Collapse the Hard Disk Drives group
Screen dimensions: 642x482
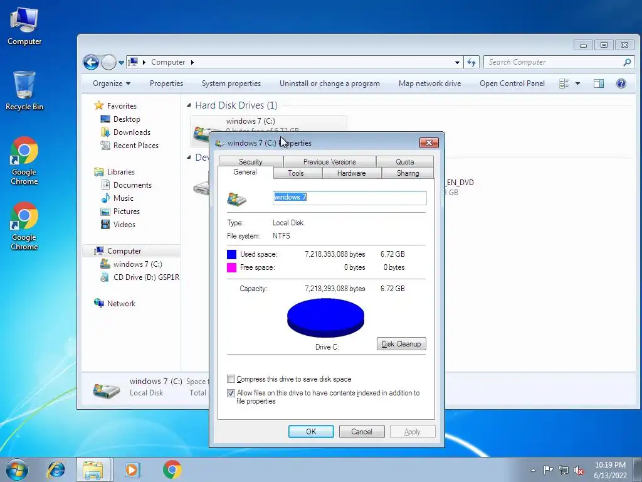coord(189,105)
